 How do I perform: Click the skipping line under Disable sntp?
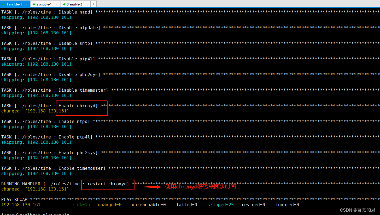[36, 49]
